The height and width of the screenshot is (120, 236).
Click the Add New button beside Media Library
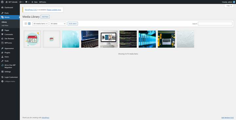click(45, 17)
